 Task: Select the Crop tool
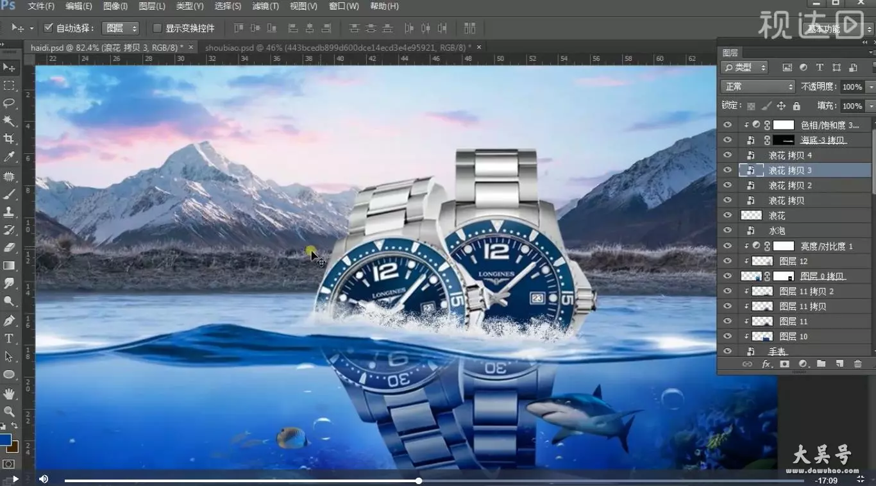pyautogui.click(x=9, y=139)
